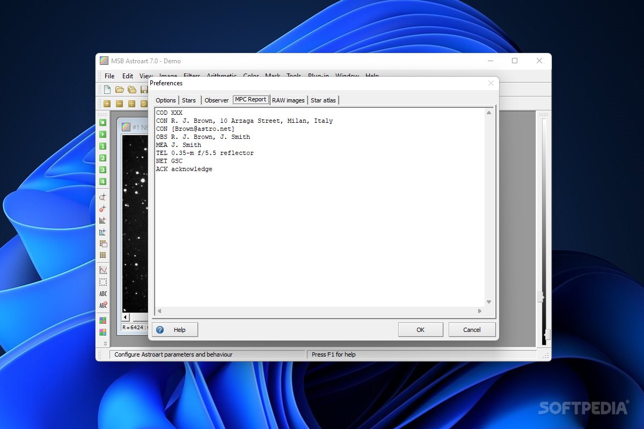
Task: Click the upper brightness slider handle
Action: pos(541,297)
